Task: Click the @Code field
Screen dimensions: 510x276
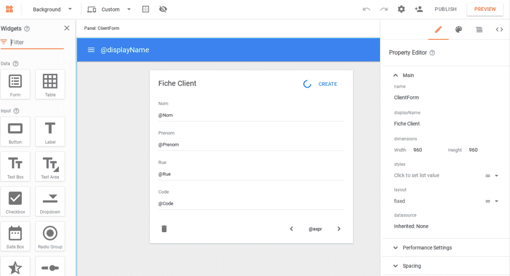Action: [x=251, y=203]
